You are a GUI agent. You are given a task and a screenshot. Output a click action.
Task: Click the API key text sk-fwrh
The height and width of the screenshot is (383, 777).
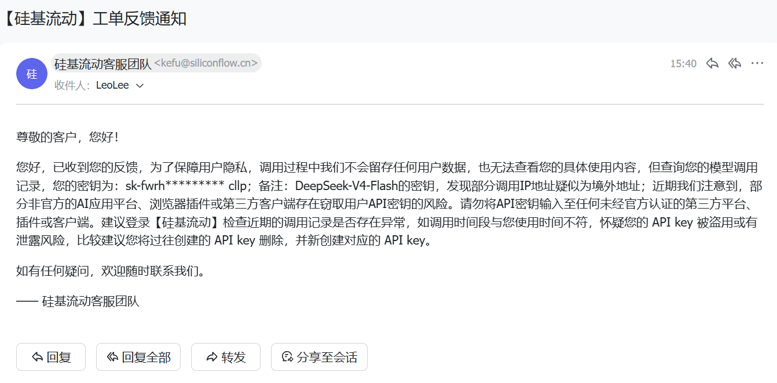(x=145, y=187)
